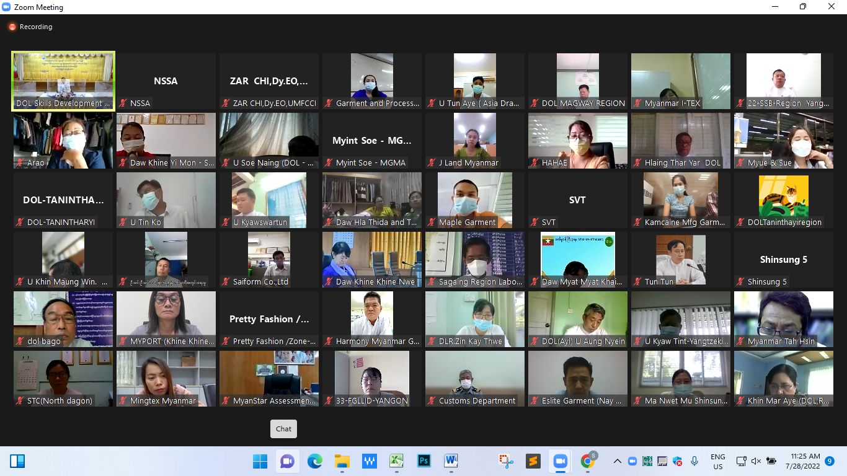The height and width of the screenshot is (476, 847).
Task: Click the muted mic icon for Saiform Co.,Ltd
Action: [x=226, y=282]
